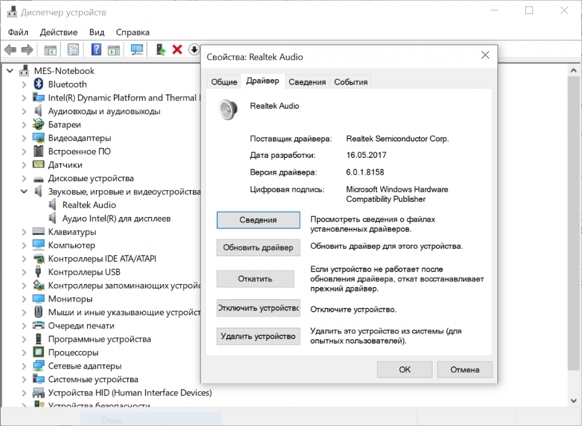Viewport: 582px width, 426px height.
Task: Switch to the Общие tab
Action: [x=224, y=82]
